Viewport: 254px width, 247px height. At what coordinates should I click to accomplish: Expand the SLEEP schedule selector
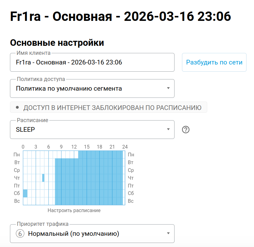click(x=92, y=130)
